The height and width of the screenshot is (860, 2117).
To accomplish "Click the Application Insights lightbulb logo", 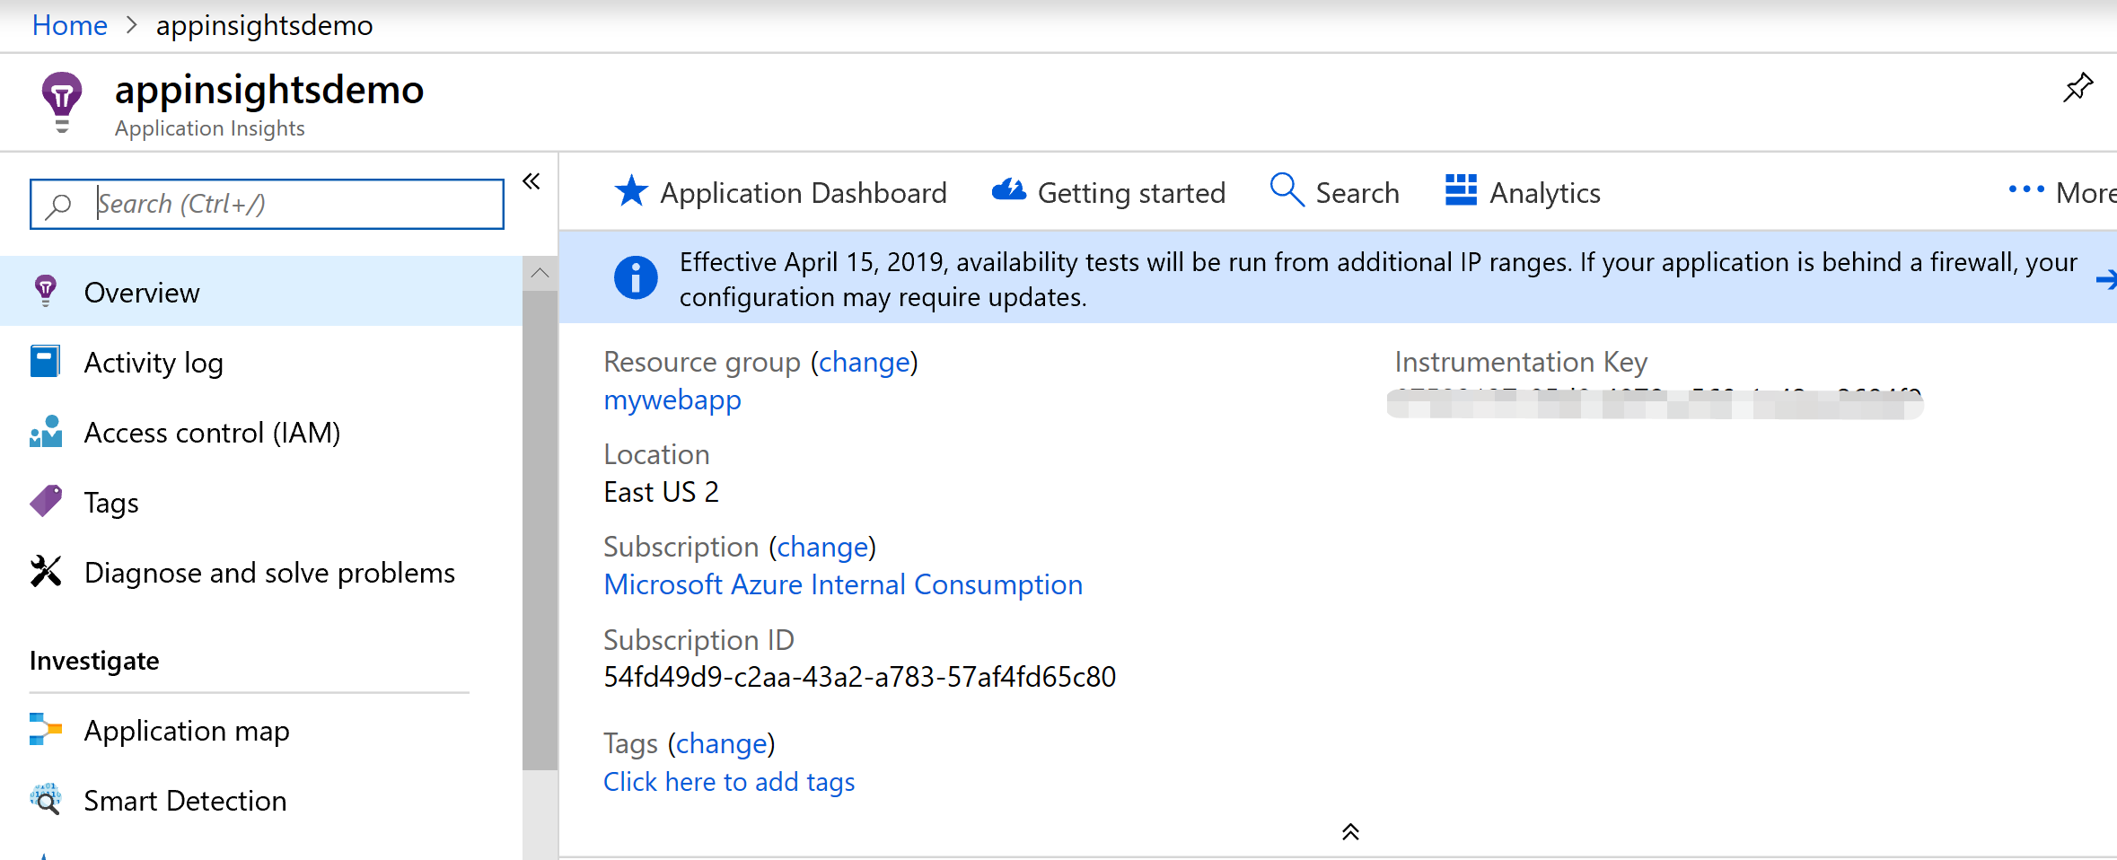I will click(62, 102).
